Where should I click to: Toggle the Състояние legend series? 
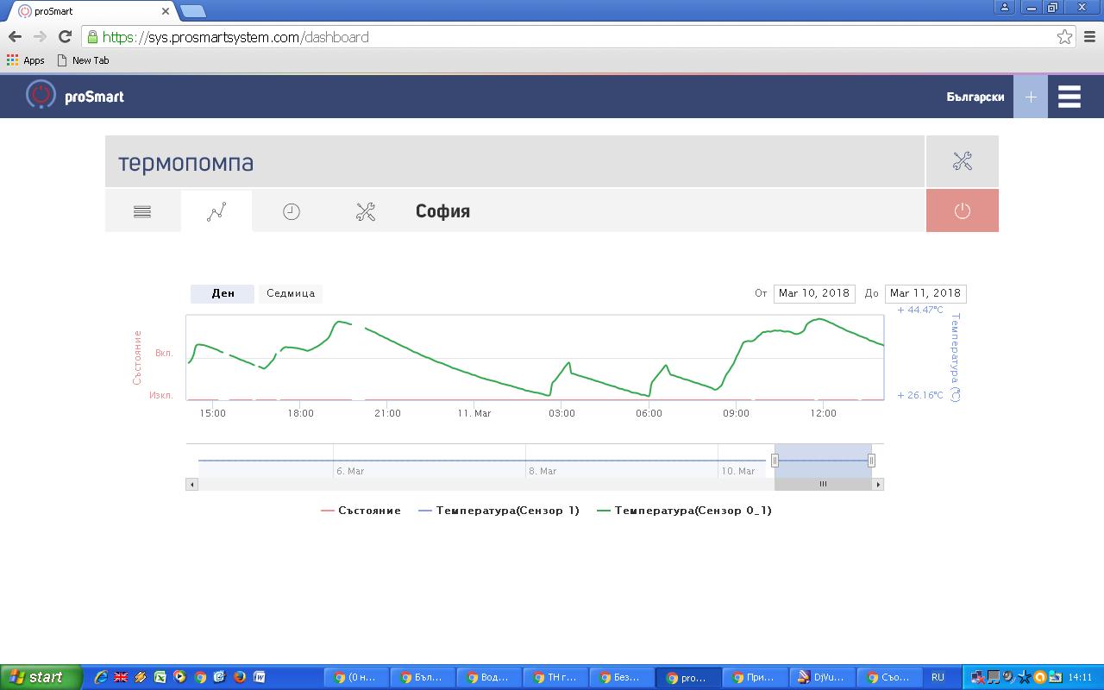coord(361,511)
